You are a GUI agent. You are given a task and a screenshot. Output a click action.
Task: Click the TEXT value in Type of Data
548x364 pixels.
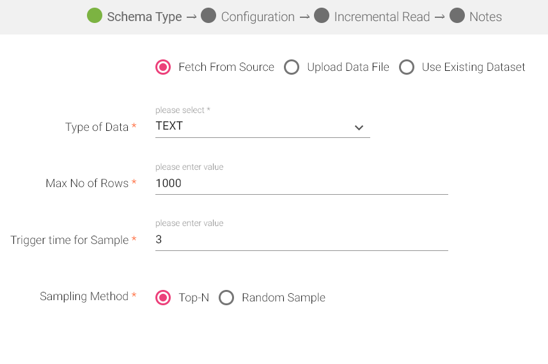click(169, 126)
